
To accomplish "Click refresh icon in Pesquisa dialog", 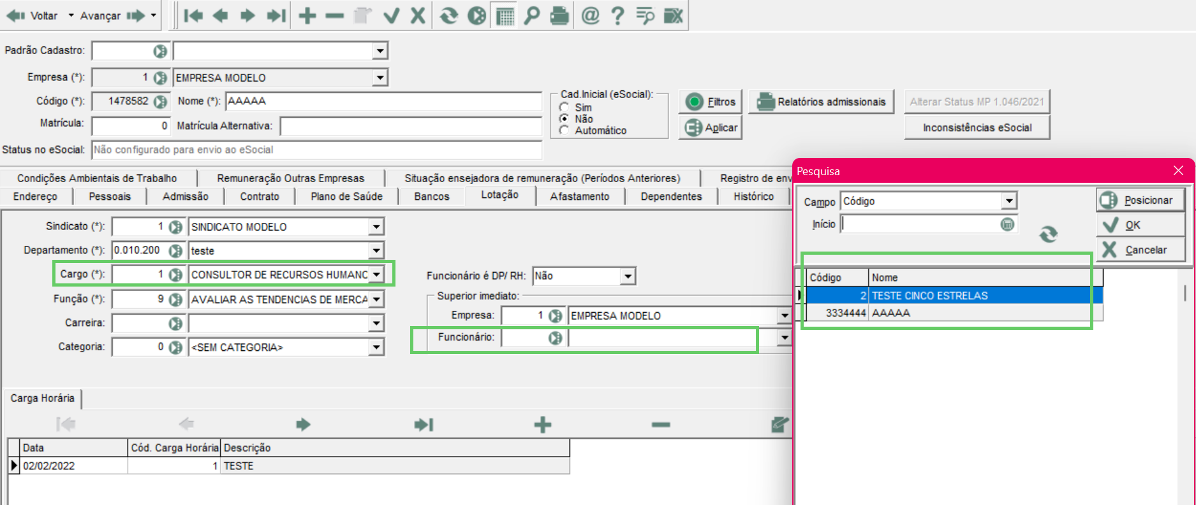I will click(1049, 234).
